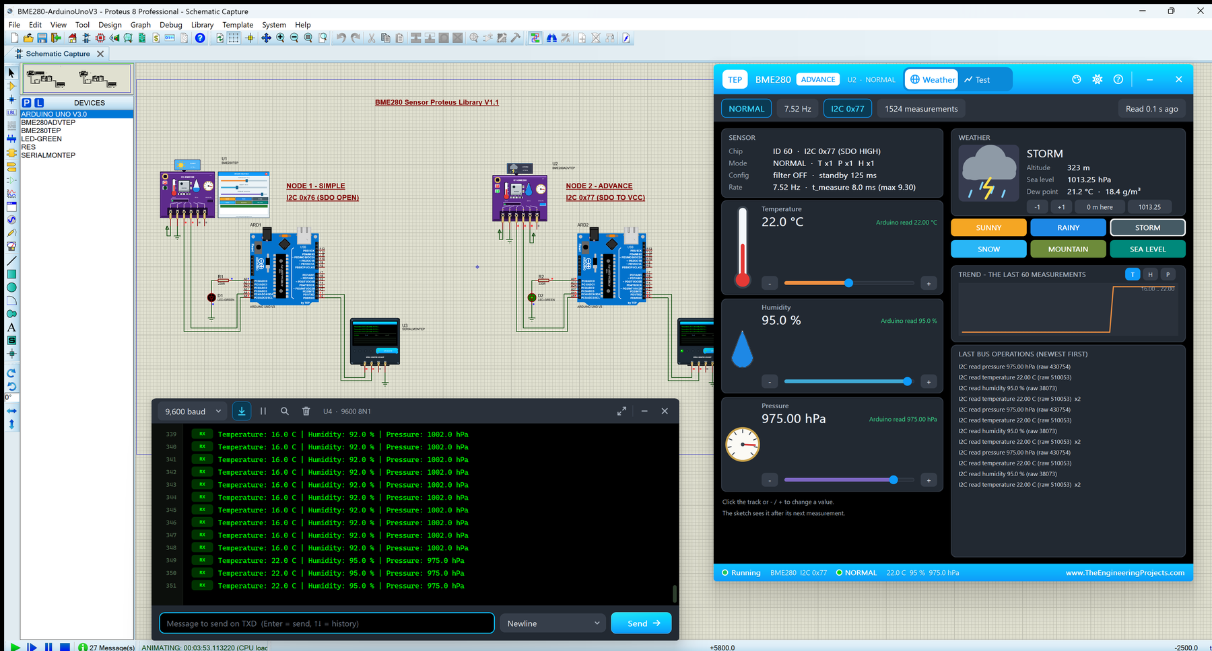Click the temperature slider track

click(849, 283)
